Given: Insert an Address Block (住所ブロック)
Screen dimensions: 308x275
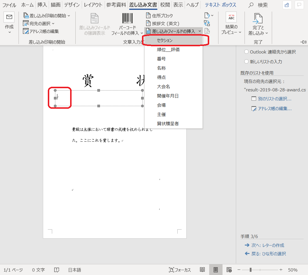Looking at the screenshot, I should 159,16.
